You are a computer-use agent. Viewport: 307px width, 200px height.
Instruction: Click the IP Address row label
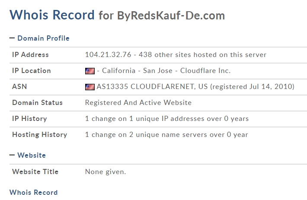point(30,55)
